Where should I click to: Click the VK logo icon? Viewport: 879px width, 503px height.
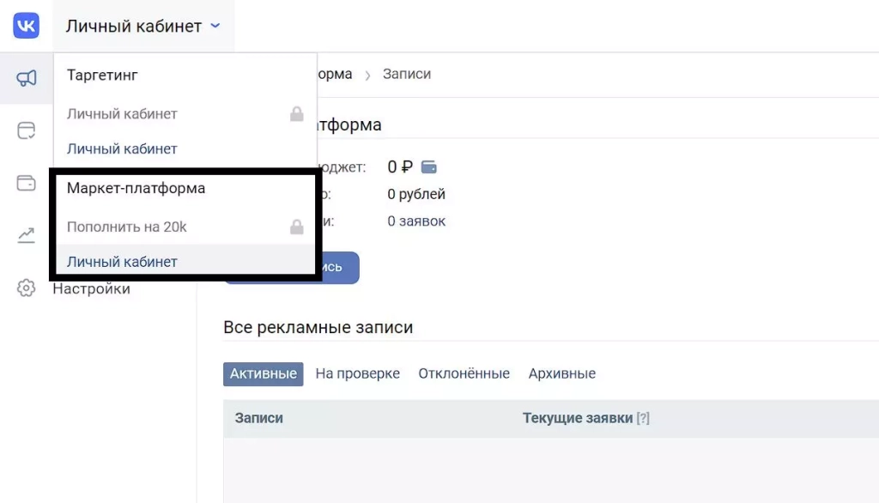(27, 25)
